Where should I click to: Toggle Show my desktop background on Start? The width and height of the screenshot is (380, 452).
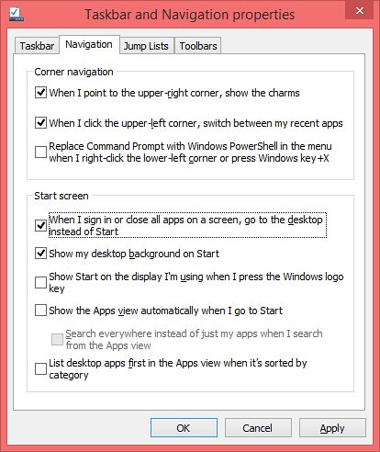click(x=40, y=254)
